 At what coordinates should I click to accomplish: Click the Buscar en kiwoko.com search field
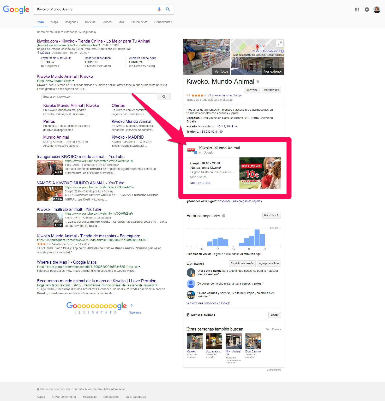click(99, 97)
